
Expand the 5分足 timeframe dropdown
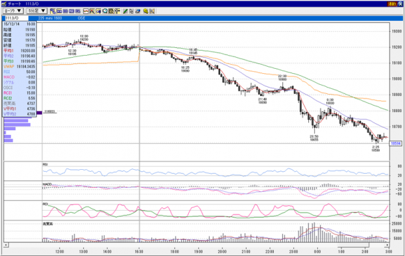coord(37,11)
